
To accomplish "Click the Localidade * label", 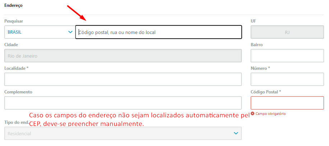I will pyautogui.click(x=17, y=68).
